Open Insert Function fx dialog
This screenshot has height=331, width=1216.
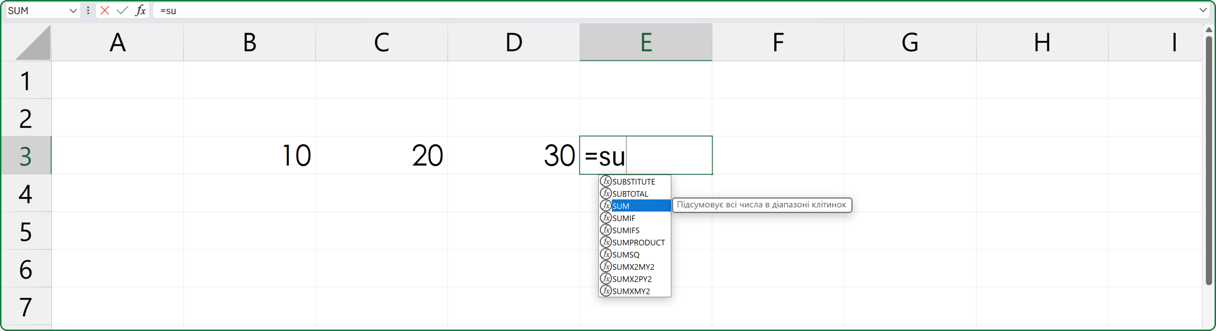141,10
